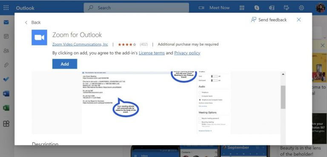Go to Mail in left sidebar
Image resolution: width=327 pixels, height=157 pixels.
pyautogui.click(x=6, y=22)
